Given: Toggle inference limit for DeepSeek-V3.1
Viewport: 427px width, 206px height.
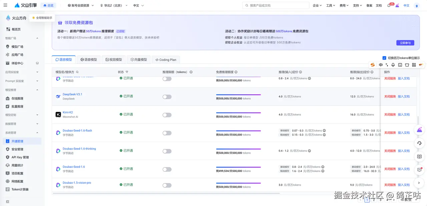Looking at the screenshot, I should click(x=167, y=97).
